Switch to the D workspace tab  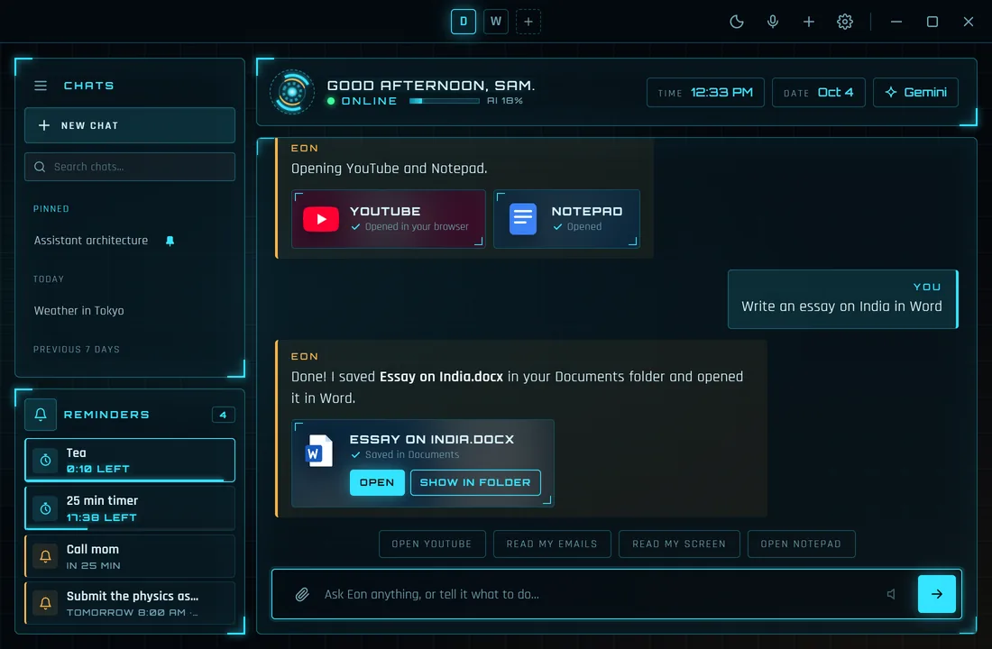tap(464, 22)
